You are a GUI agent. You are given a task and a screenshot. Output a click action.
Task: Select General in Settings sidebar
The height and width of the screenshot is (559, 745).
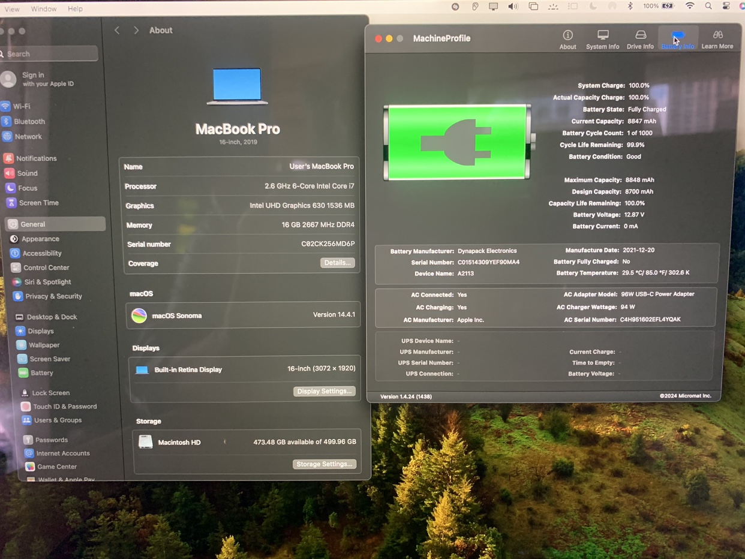click(55, 224)
